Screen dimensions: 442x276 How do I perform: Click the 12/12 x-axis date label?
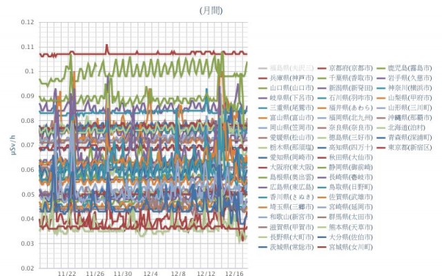pos(206,273)
